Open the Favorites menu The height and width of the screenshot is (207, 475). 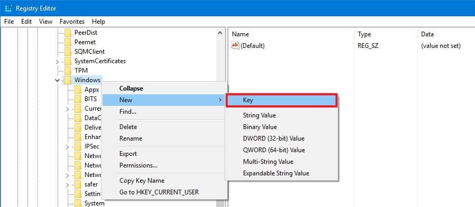[x=72, y=22]
